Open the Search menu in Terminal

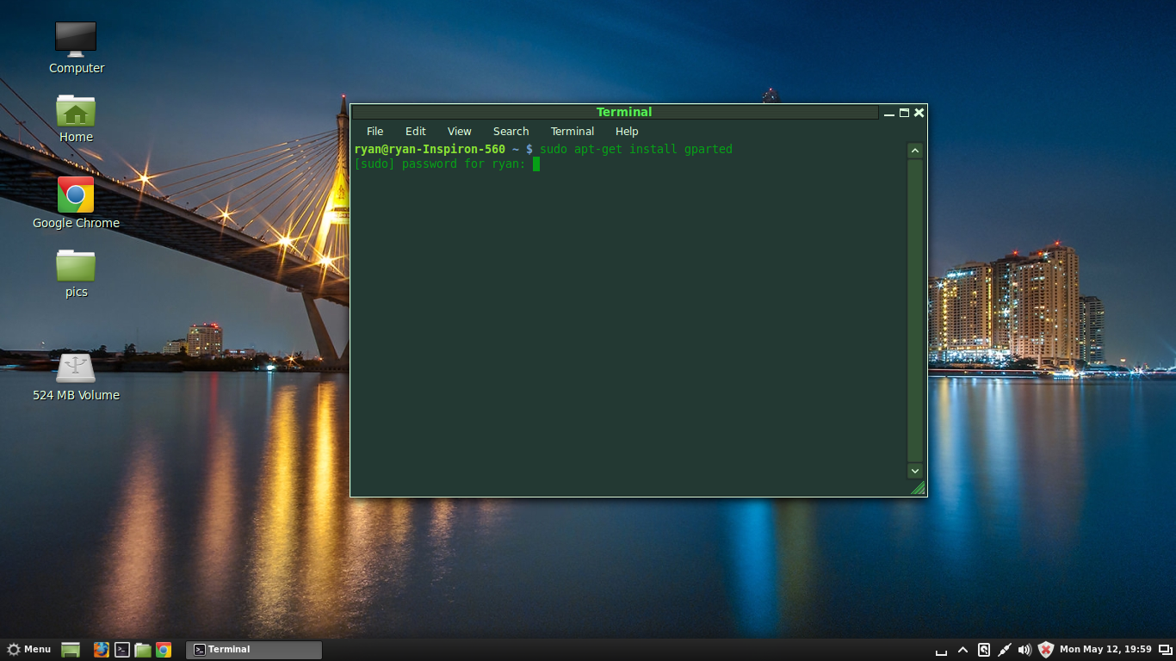[x=511, y=131]
